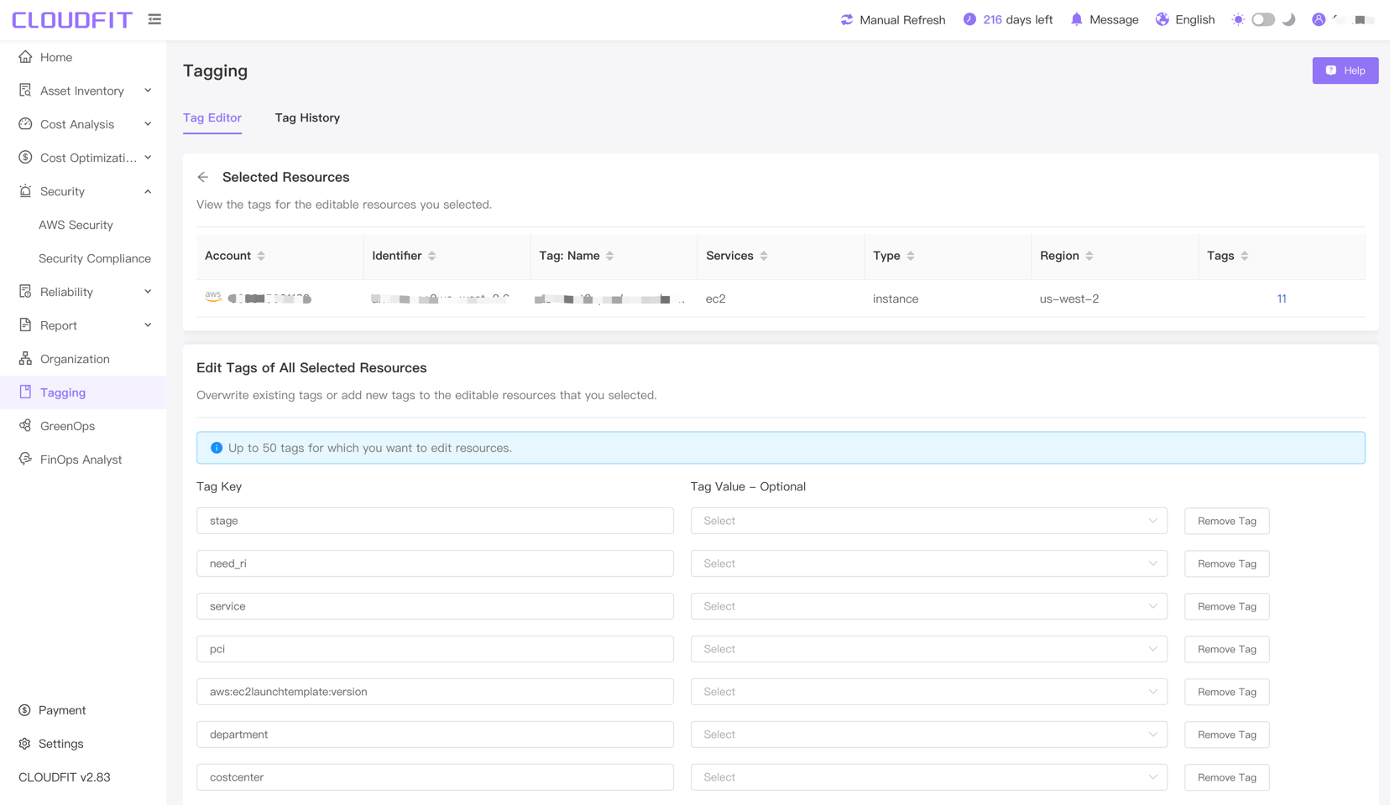Click the days left clock icon
Viewport: 1390px width, 805px height.
pyautogui.click(x=969, y=19)
